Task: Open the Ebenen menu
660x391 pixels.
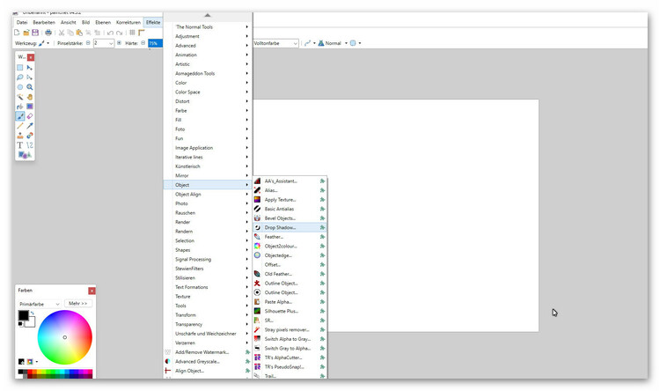Action: [103, 22]
